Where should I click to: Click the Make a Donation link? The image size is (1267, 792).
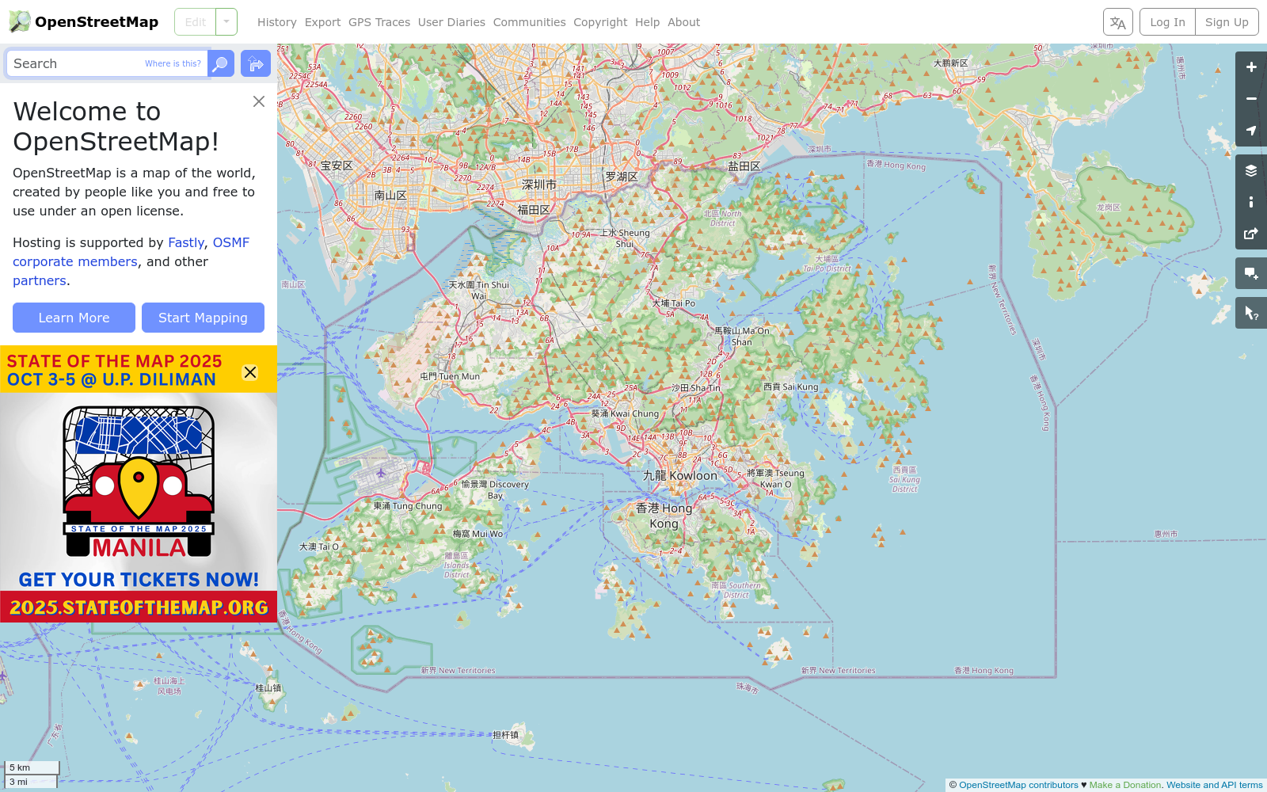(x=1124, y=785)
